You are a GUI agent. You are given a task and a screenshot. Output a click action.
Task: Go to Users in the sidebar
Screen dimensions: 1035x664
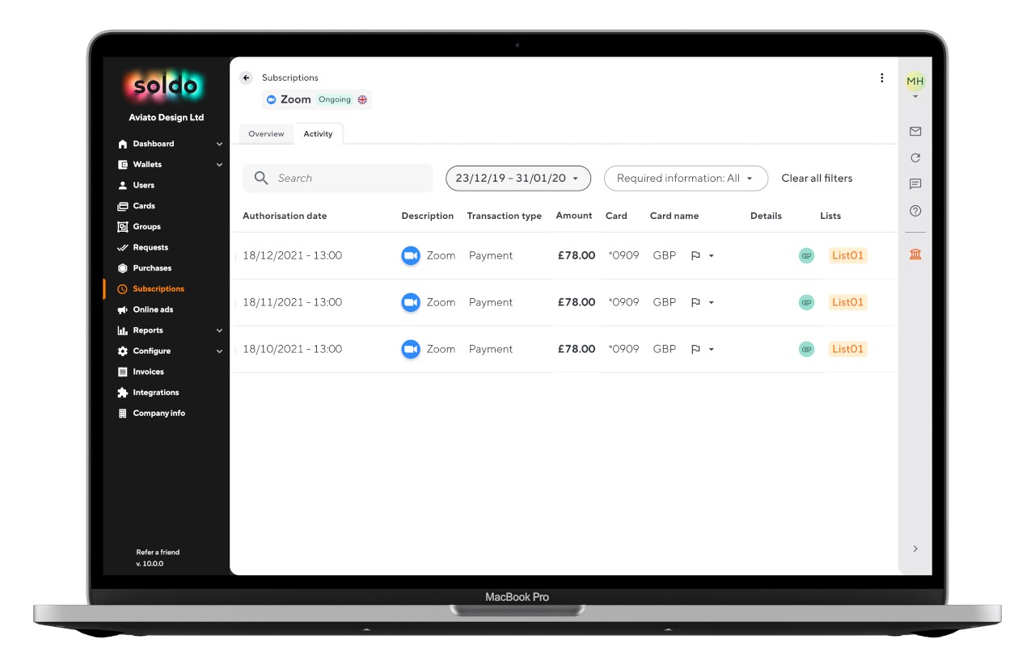point(143,185)
